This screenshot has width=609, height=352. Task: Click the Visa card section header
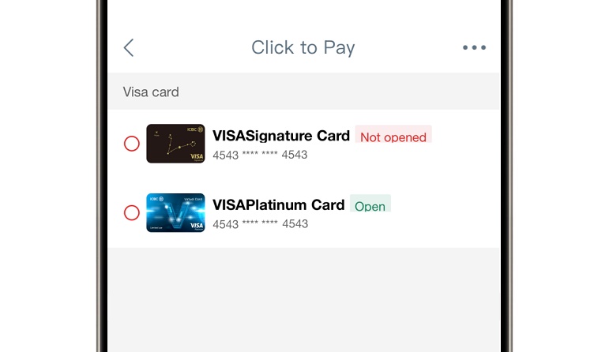pos(151,92)
